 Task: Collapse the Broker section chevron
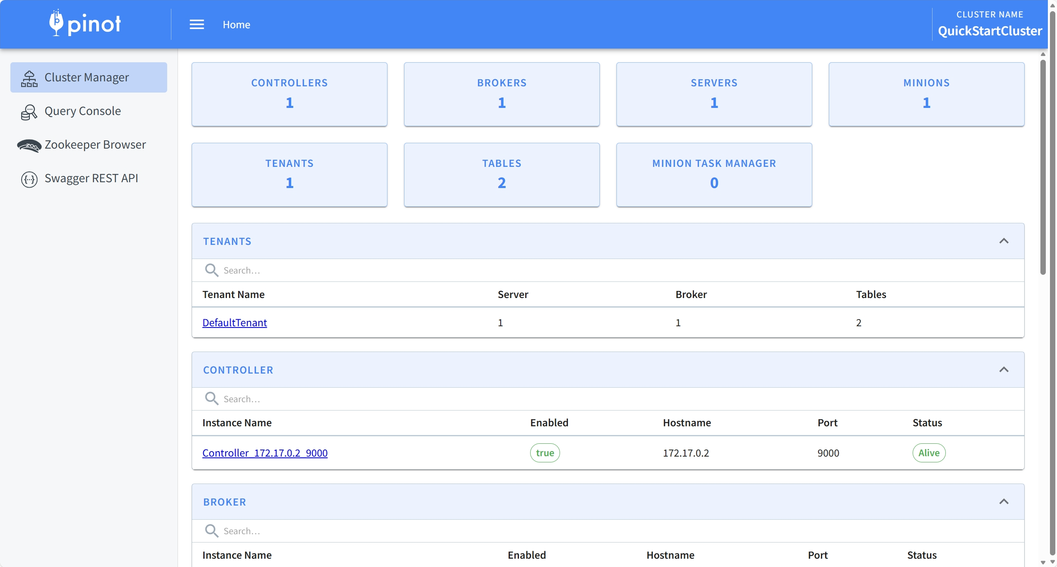point(1003,502)
